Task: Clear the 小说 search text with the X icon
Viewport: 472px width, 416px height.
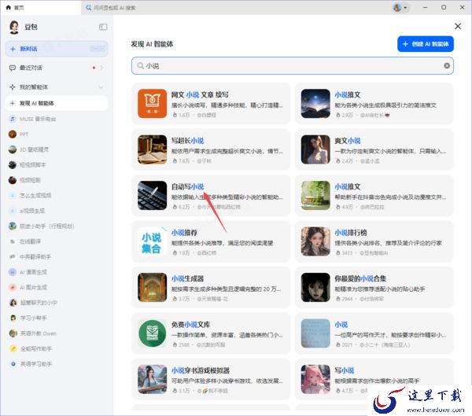Action: [x=447, y=65]
